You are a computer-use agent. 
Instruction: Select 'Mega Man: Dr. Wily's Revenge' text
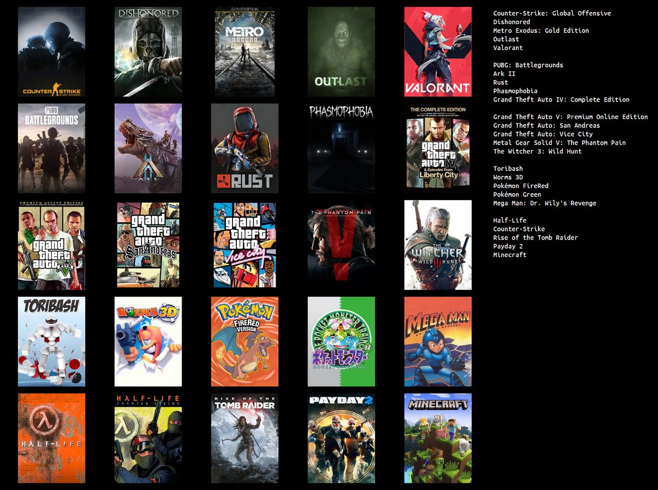pyautogui.click(x=544, y=203)
